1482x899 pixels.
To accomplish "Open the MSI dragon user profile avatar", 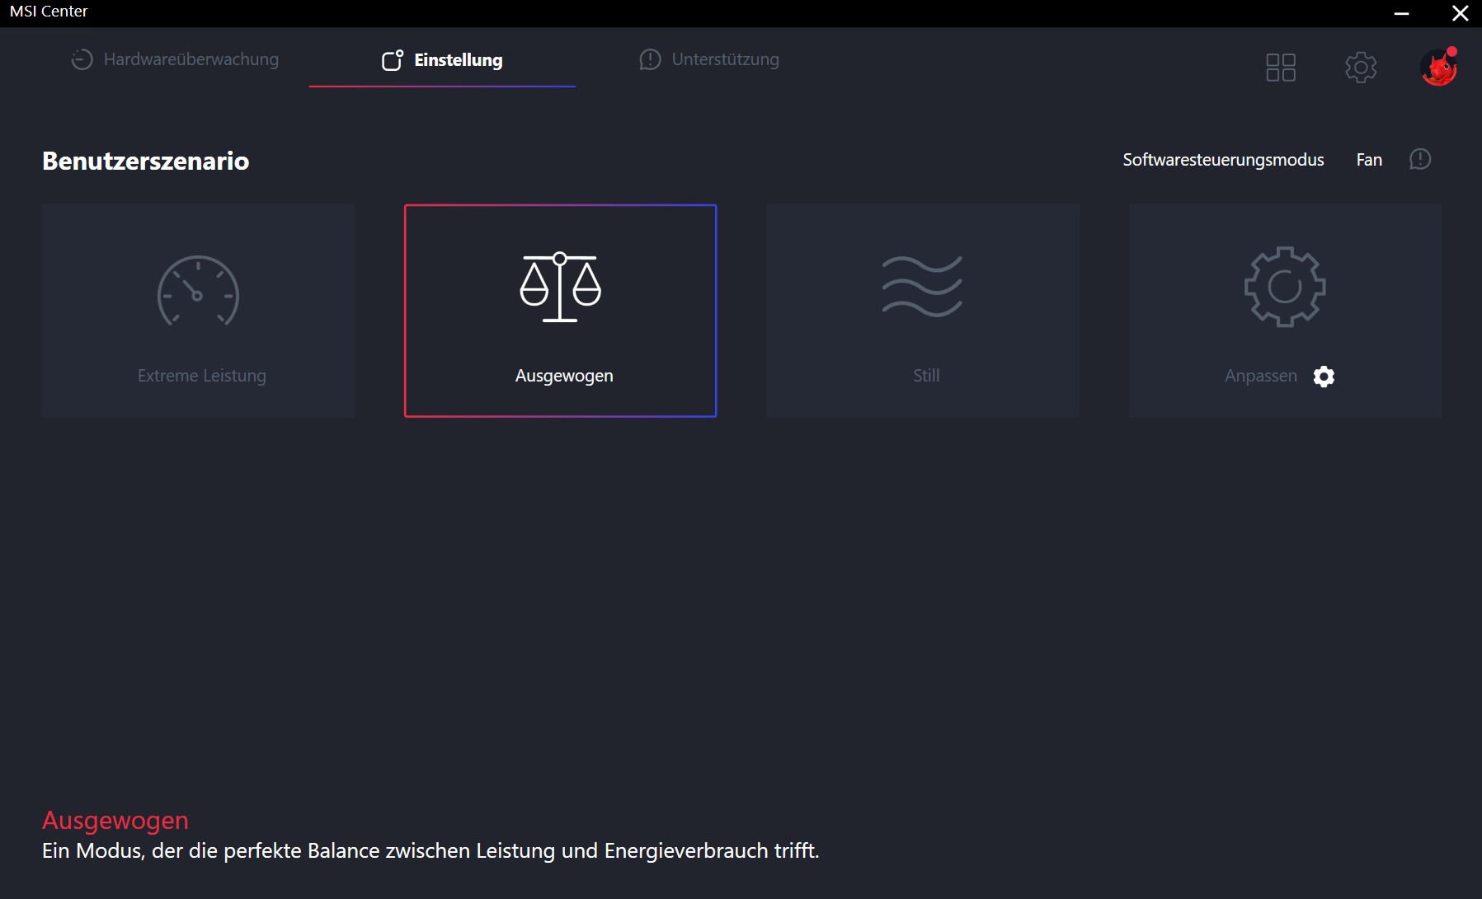I will tap(1439, 67).
